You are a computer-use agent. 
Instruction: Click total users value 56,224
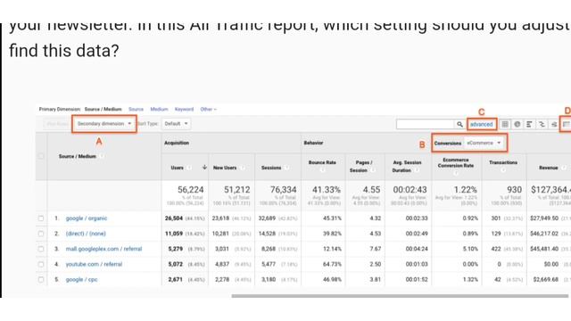tap(190, 190)
